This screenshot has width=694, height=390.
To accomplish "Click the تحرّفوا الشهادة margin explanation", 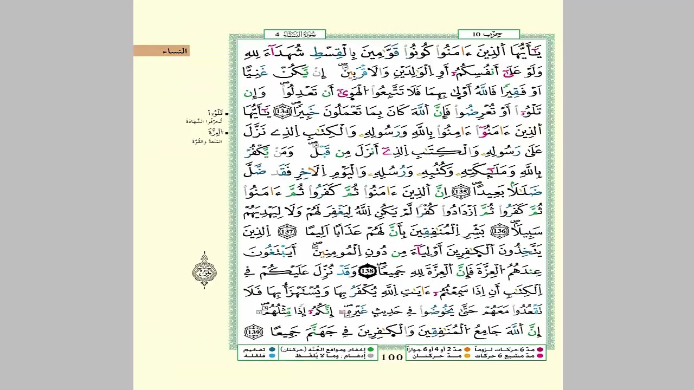I will (x=204, y=121).
